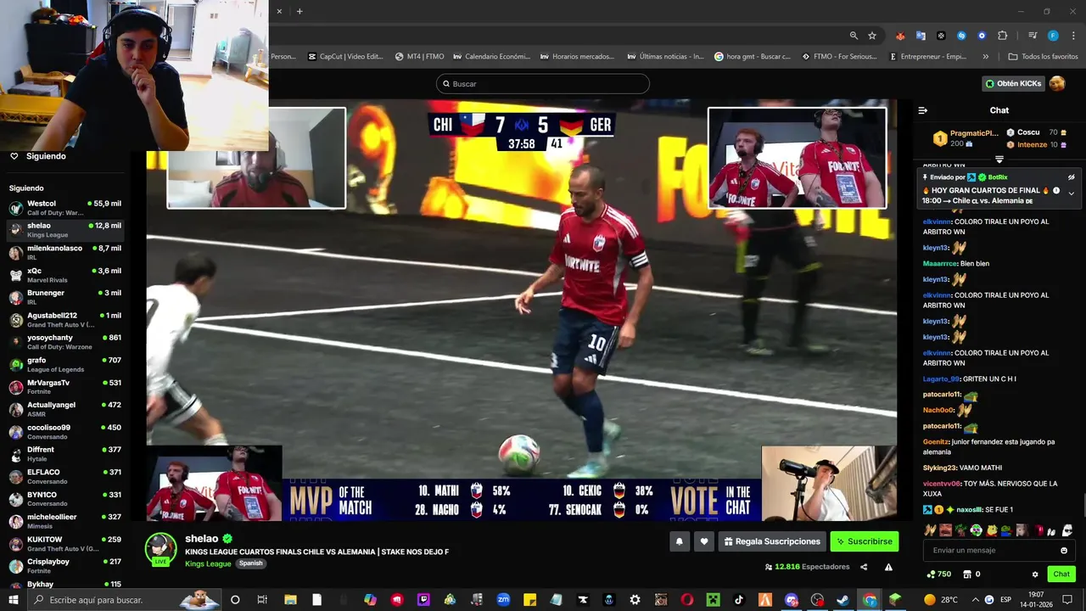Screen dimensions: 1086x611
Task: Open chat settings gear icon
Action: (1035, 575)
